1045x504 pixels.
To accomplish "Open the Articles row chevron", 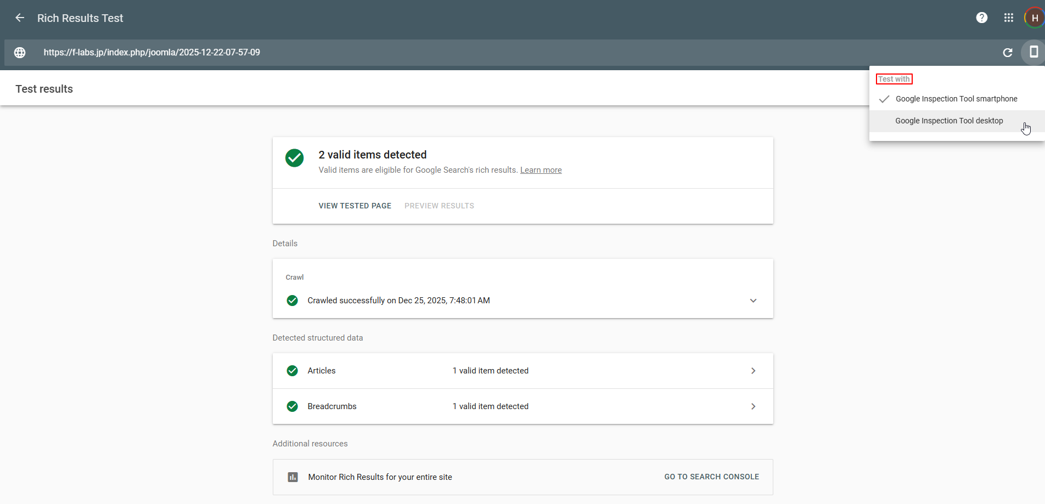I will pos(753,371).
